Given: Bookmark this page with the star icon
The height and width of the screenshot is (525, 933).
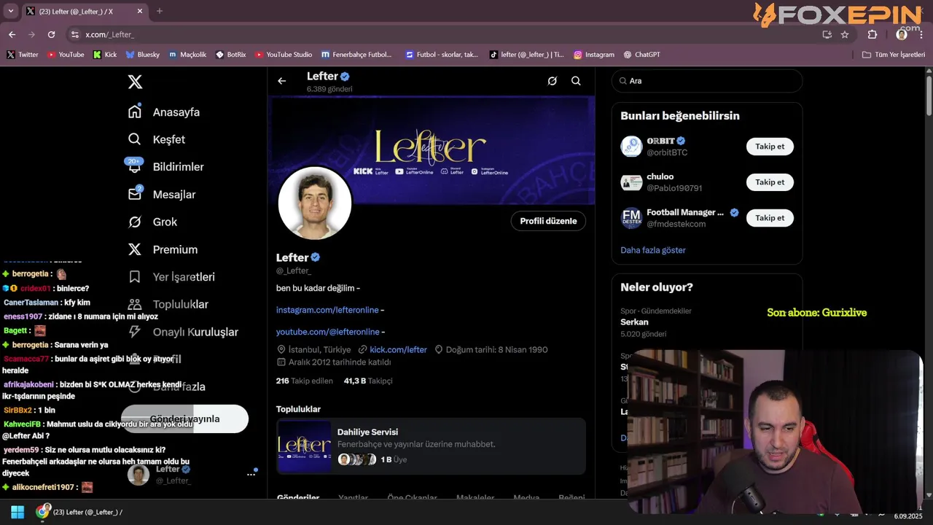Looking at the screenshot, I should coord(845,34).
